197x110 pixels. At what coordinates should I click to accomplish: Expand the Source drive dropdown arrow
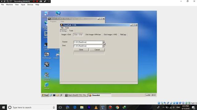click(x=103, y=42)
